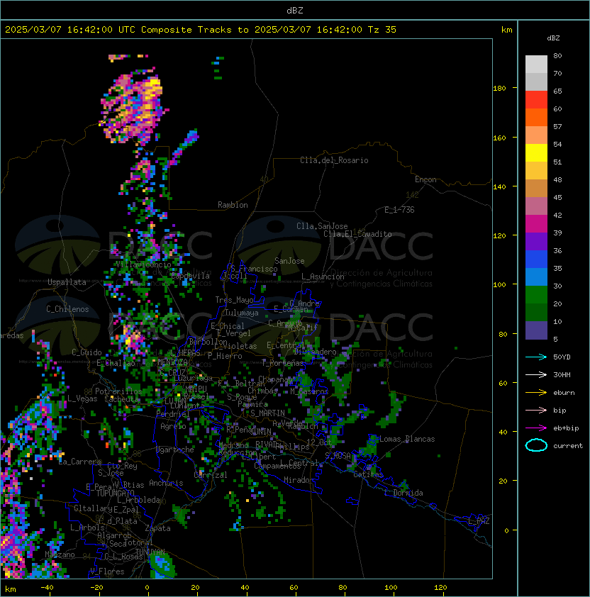Click the 'eb+bip' legend label
The image size is (590, 597).
pos(566,428)
